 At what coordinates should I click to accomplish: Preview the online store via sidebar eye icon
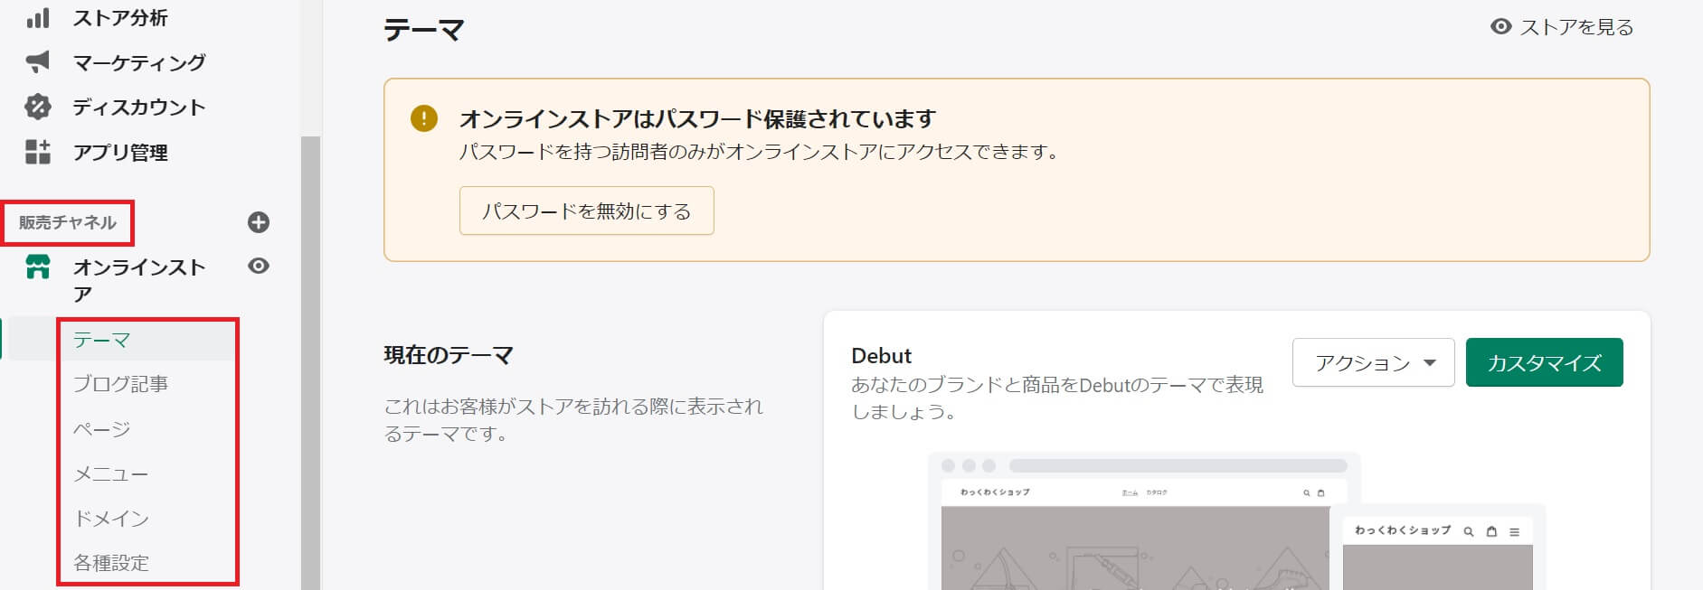259,266
